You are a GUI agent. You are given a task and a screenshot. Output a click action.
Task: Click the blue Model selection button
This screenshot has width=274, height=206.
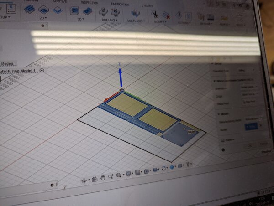(x=251, y=126)
